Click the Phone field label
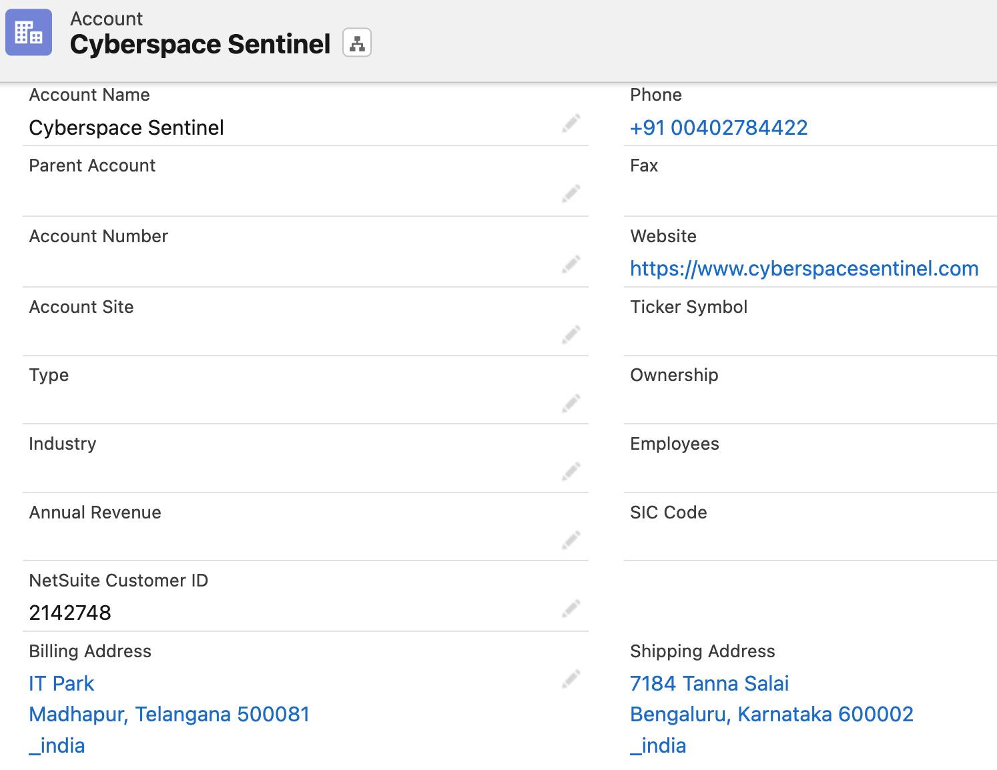Screen dimensions: 997x770 pos(656,95)
